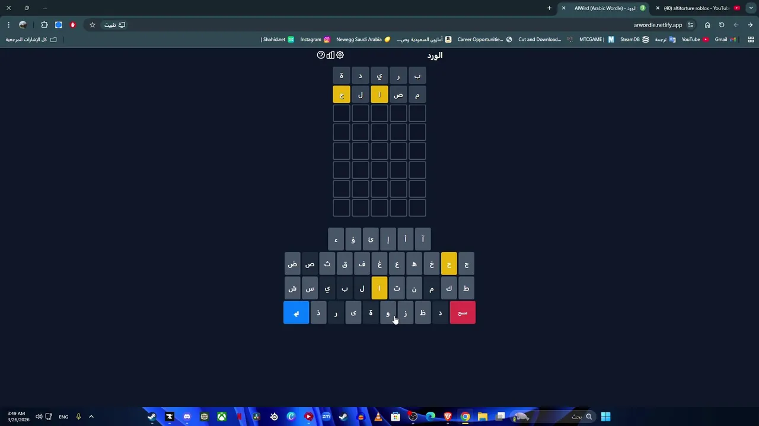
Task: Switch to the AlWird (Arabic Wordle) tab
Action: 605,8
